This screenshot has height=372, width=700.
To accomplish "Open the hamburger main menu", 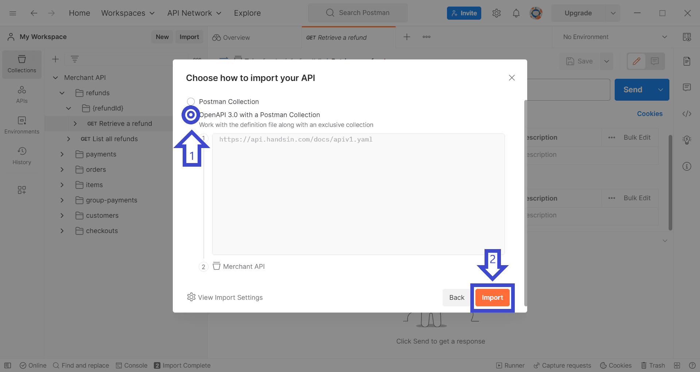I will click(x=13, y=13).
